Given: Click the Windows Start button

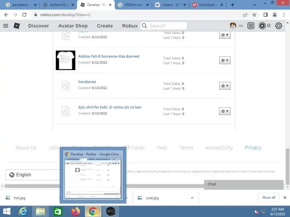Looking at the screenshot, I should (x=7, y=211).
